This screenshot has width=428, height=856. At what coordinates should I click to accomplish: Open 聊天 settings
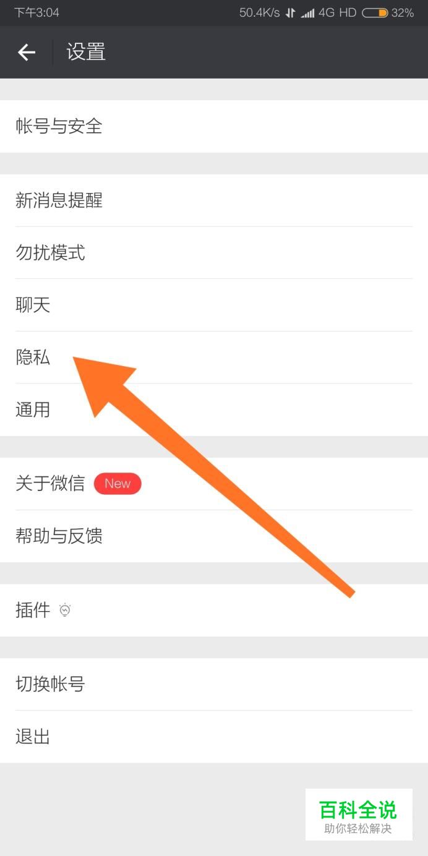[x=214, y=305]
